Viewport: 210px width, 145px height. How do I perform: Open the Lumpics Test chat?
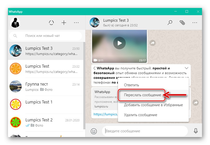click(46, 69)
